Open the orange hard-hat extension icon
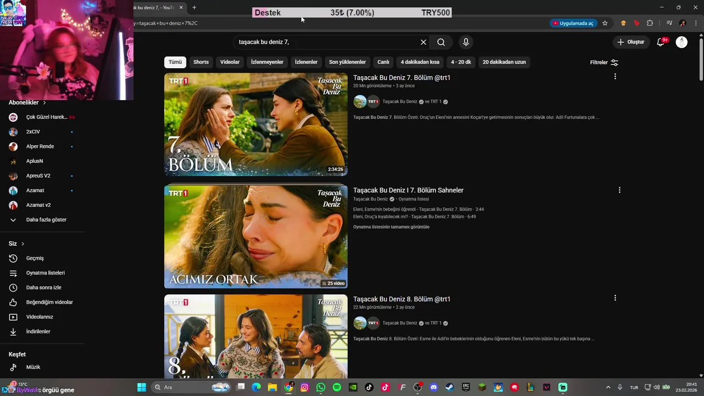This screenshot has width=704, height=396. pyautogui.click(x=623, y=23)
